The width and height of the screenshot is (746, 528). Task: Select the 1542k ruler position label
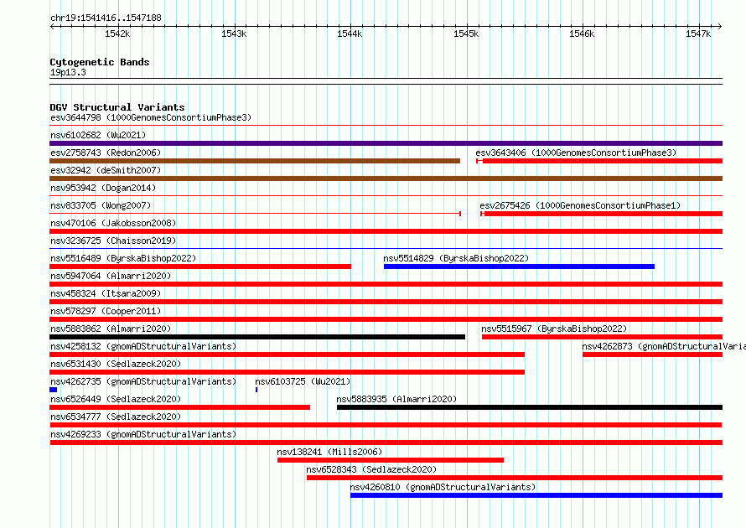[x=117, y=34]
